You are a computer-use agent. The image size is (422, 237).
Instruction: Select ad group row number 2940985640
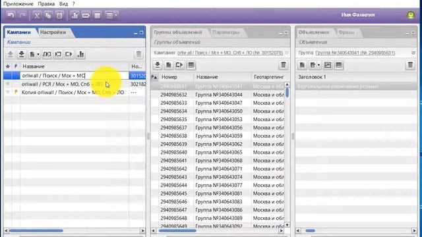point(218,152)
